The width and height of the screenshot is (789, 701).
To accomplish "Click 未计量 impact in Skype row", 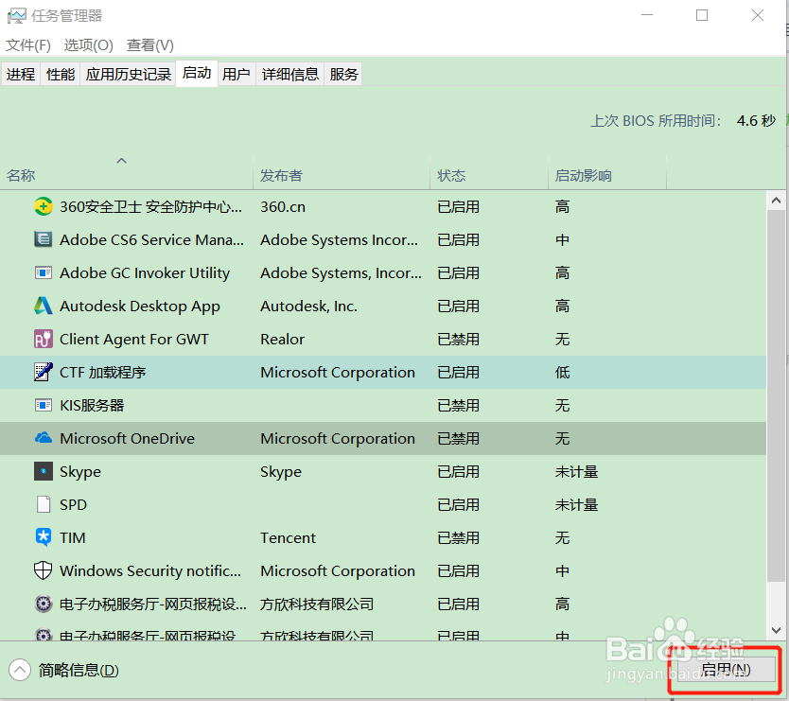I will [x=576, y=472].
